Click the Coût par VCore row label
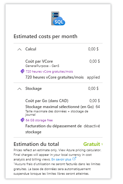 (39, 61)
